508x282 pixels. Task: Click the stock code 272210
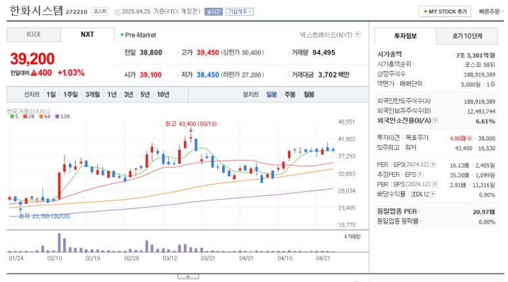click(76, 12)
